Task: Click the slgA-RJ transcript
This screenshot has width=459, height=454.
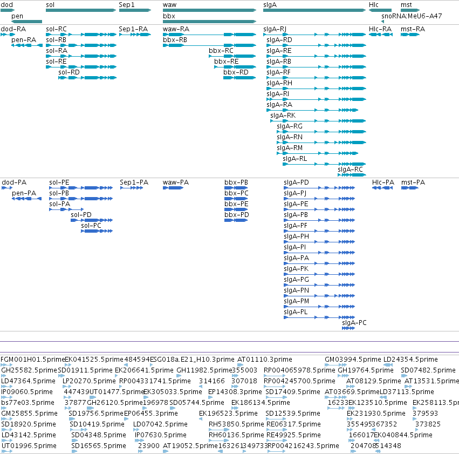Action: pos(314,35)
